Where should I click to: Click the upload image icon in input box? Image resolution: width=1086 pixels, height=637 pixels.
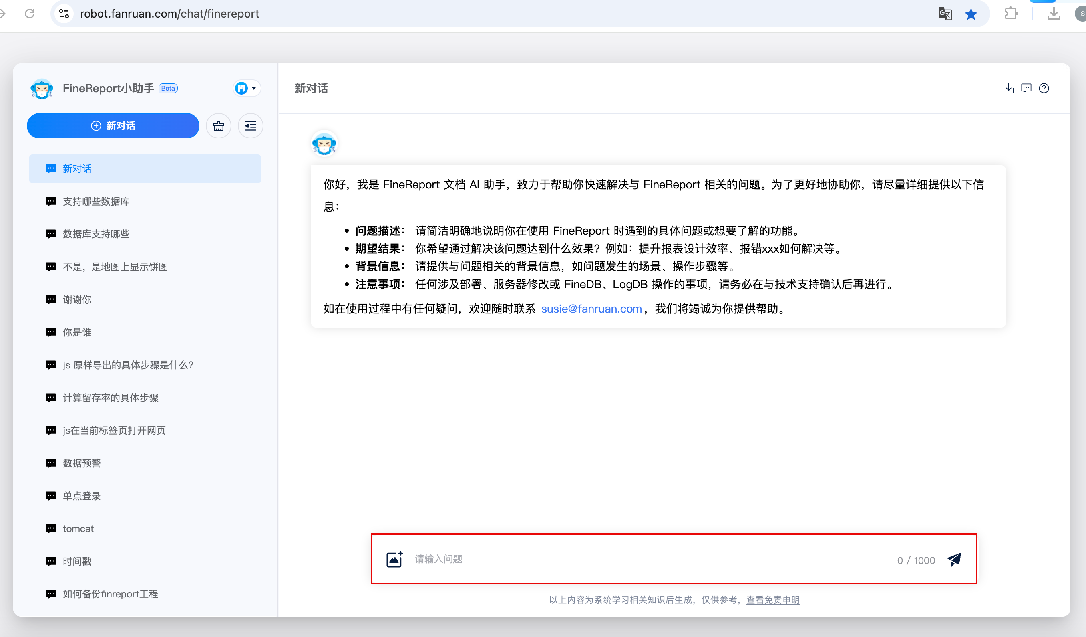[394, 559]
